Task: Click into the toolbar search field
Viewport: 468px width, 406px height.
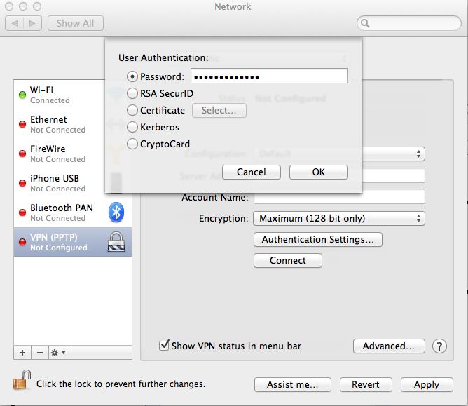Action: point(409,23)
